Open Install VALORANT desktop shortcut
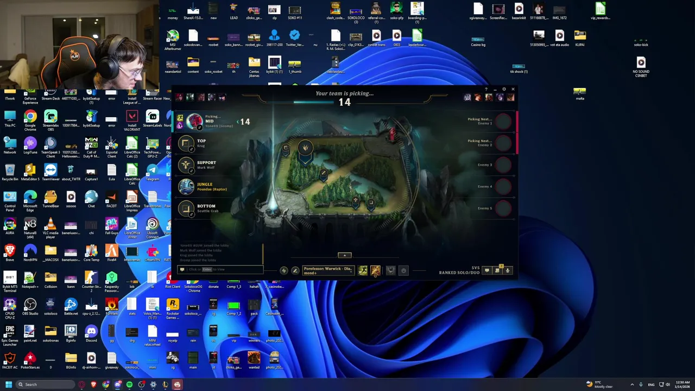 [x=132, y=121]
